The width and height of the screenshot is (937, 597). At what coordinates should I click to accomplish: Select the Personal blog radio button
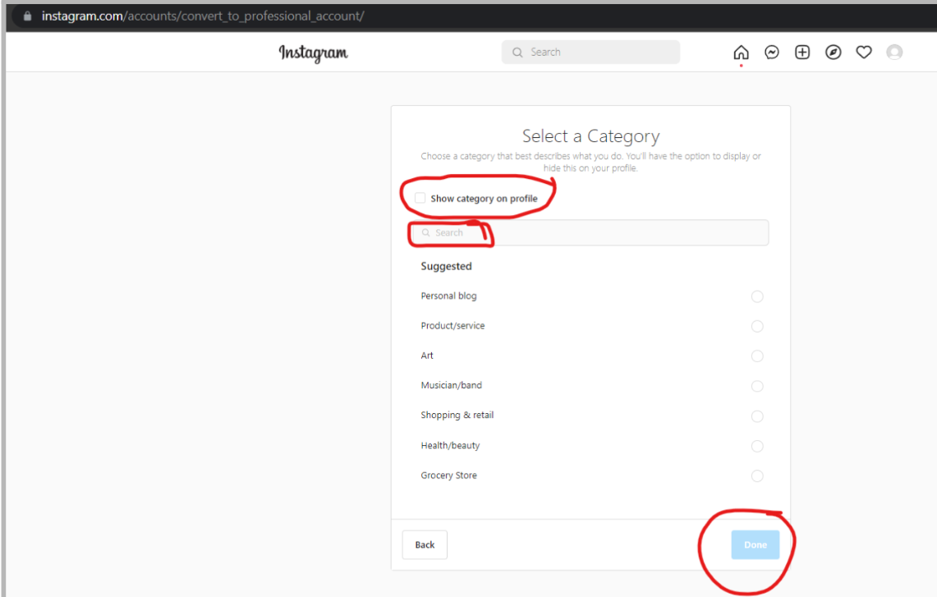(757, 296)
